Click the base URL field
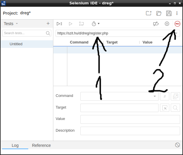183x155 pixels. point(118,33)
